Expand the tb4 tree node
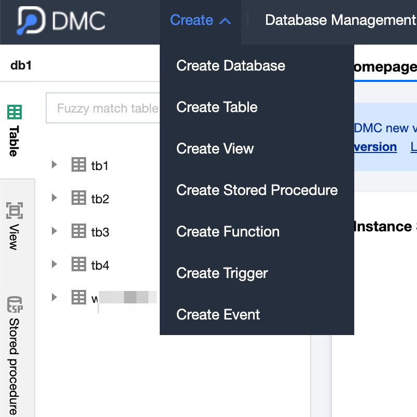 (54, 265)
